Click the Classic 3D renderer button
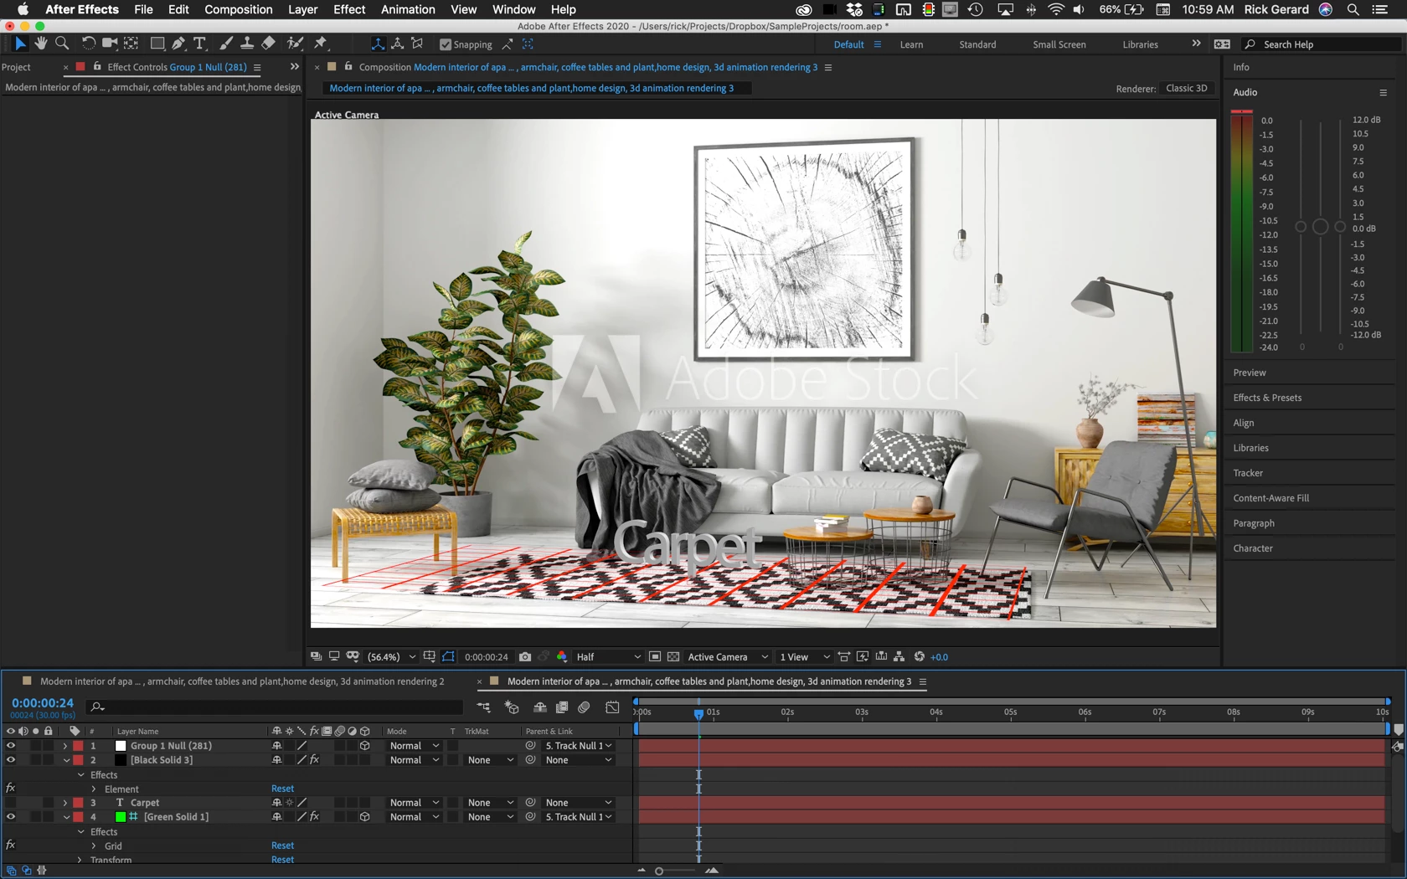Screen dimensions: 1407x879 1187,88
